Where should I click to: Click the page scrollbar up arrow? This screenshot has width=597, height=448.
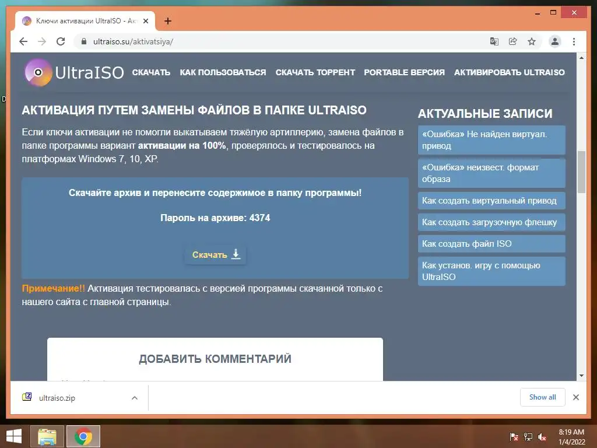(581, 58)
